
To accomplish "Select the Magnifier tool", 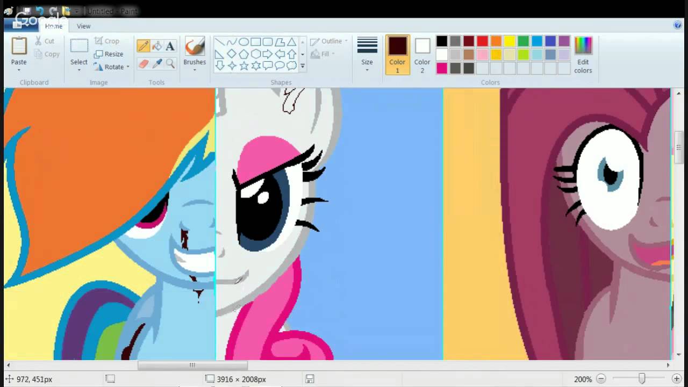I will coord(170,64).
